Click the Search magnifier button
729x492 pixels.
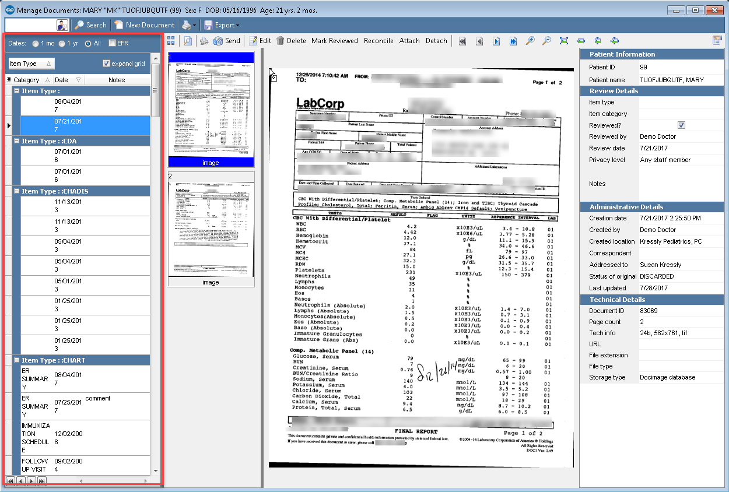click(90, 25)
